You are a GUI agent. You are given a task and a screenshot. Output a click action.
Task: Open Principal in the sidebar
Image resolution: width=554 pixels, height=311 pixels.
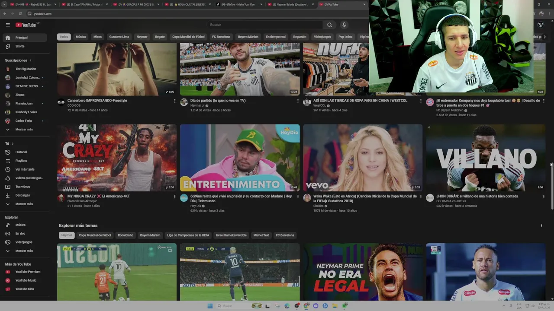coord(25,38)
